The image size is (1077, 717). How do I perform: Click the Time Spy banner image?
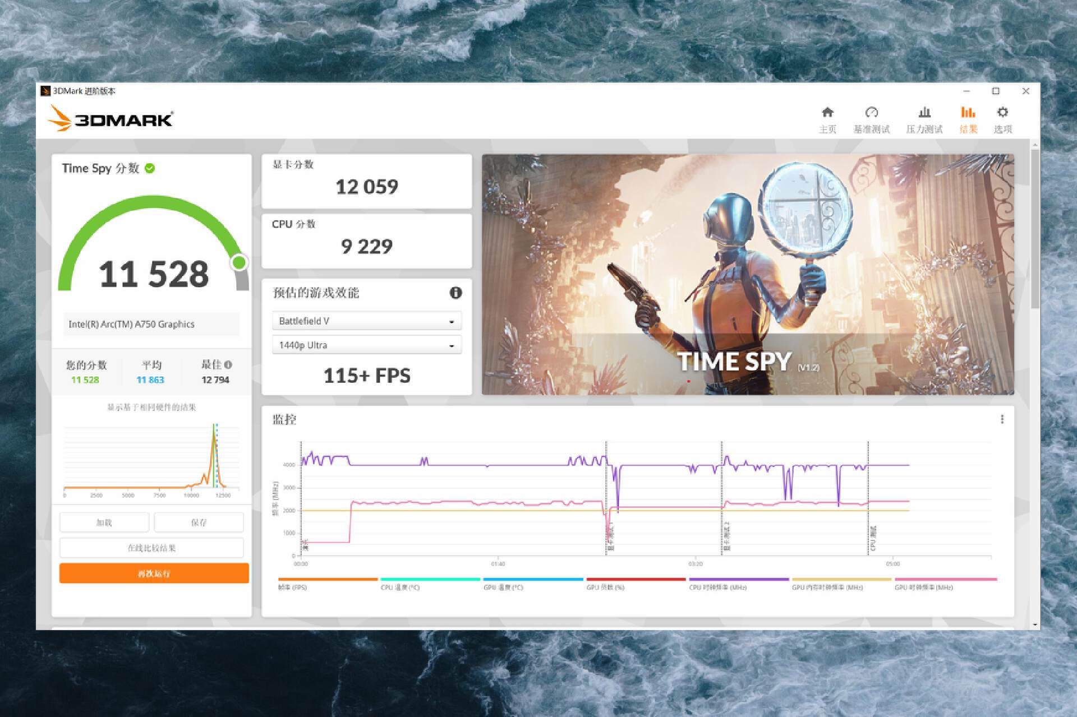point(747,274)
